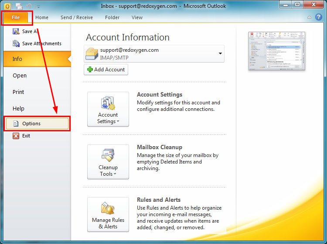This screenshot has height=244, width=327.
Task: Switch to the Home tab
Action: tap(42, 17)
